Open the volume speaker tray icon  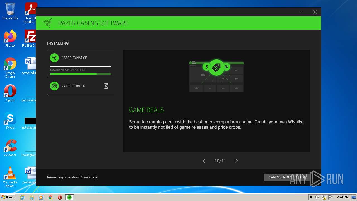tap(317, 197)
